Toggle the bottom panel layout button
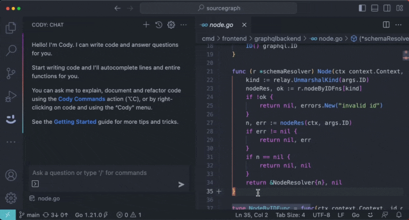The width and height of the screenshot is (409, 220). coord(375,8)
